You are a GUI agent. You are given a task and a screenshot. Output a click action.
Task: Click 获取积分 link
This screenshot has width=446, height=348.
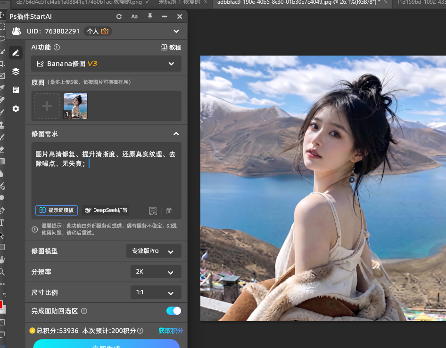click(171, 331)
